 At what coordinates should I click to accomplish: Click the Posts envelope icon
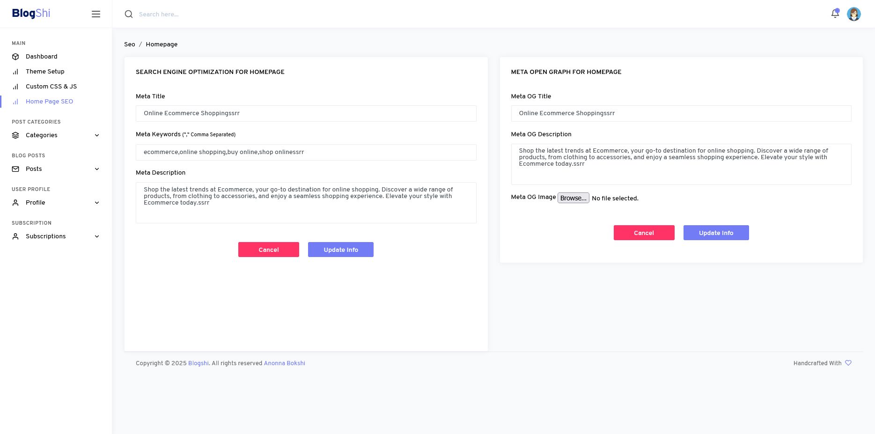tap(15, 169)
